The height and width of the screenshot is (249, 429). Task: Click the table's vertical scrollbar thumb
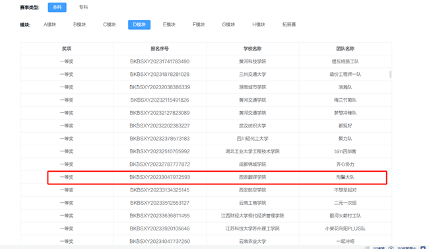(x=390, y=74)
